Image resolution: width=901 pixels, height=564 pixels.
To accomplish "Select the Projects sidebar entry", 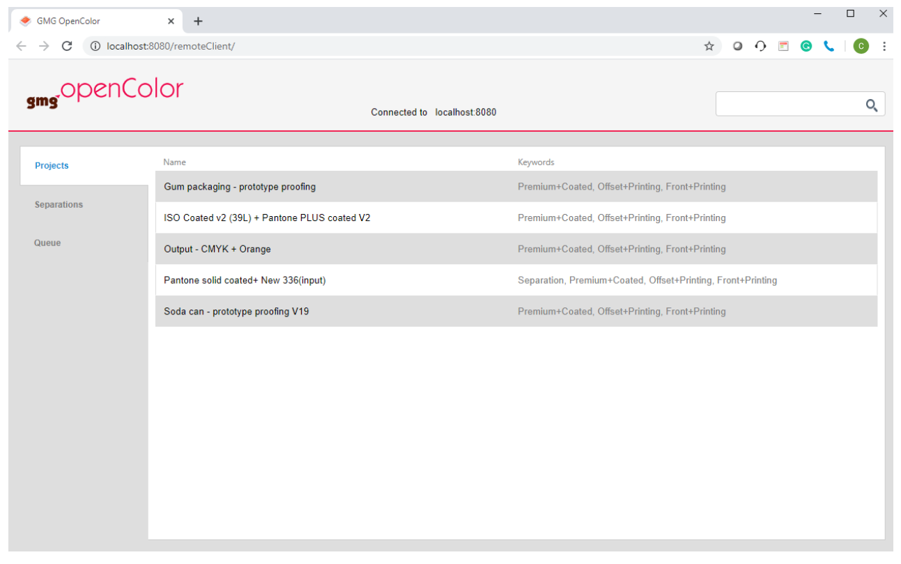I will point(52,165).
